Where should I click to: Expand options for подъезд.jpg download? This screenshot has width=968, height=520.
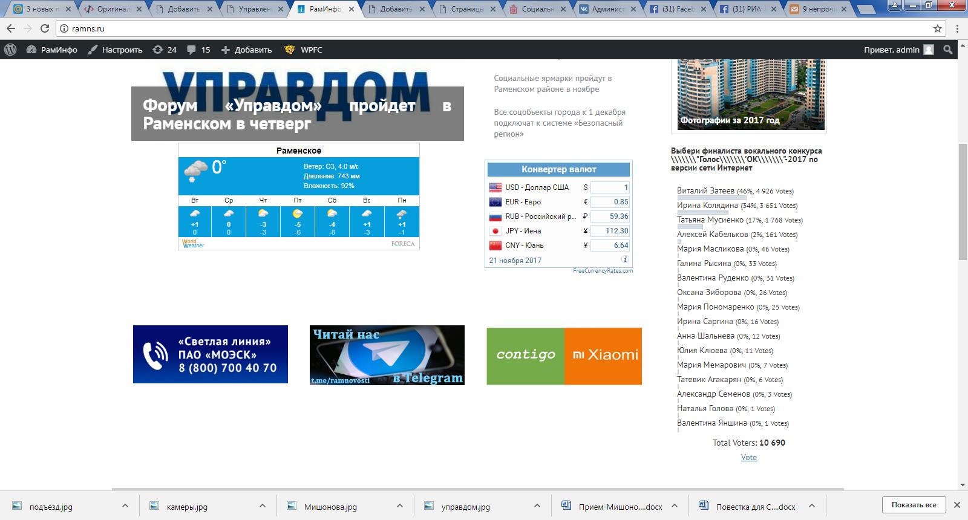125,505
